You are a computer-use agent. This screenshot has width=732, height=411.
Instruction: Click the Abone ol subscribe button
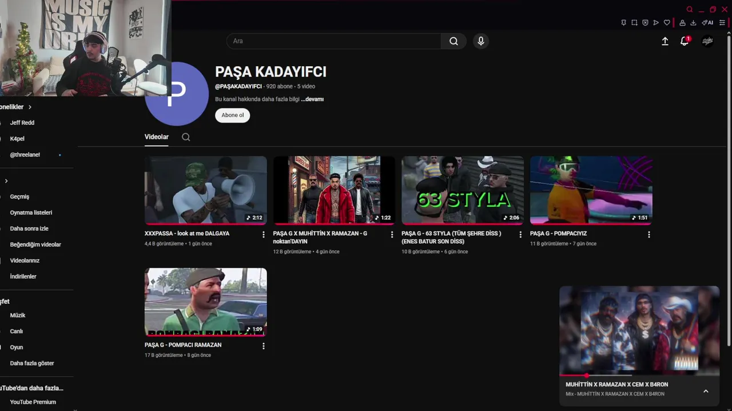click(x=233, y=115)
